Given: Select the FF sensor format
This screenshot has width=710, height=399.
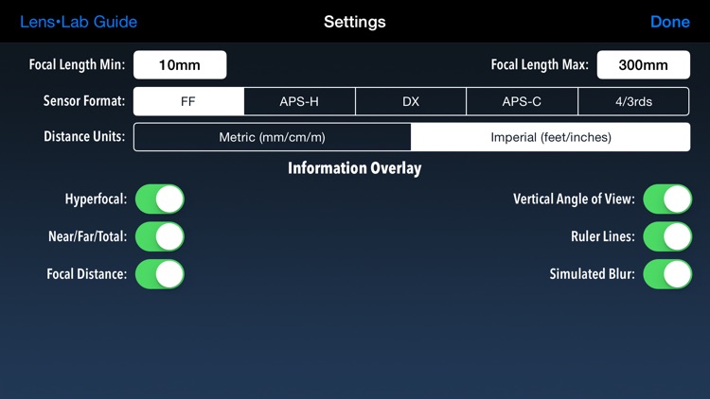Looking at the screenshot, I should pyautogui.click(x=188, y=101).
